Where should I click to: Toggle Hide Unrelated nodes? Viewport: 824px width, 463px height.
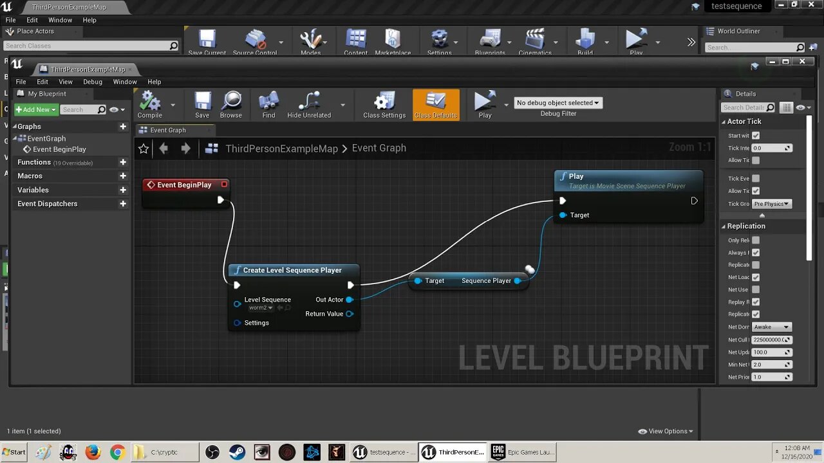[x=309, y=105]
